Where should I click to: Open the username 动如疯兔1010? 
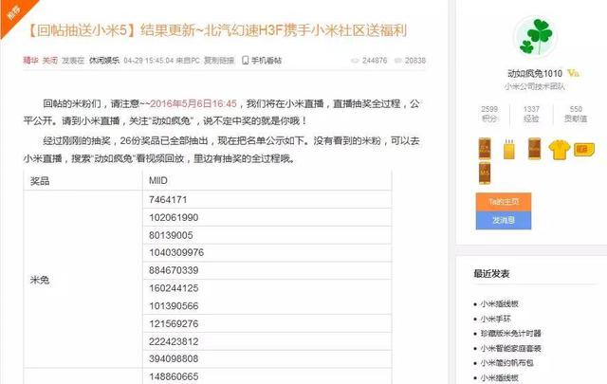[x=535, y=73]
